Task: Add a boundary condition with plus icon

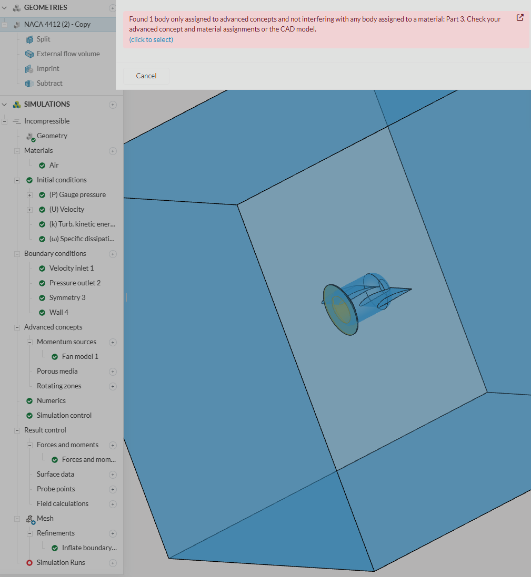Action: coord(113,254)
